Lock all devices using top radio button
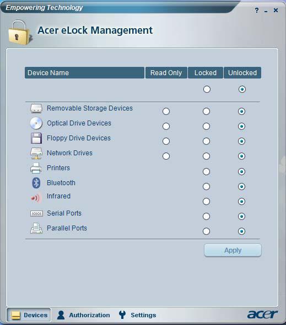Image resolution: width=286 pixels, height=325 pixels. coord(207,90)
